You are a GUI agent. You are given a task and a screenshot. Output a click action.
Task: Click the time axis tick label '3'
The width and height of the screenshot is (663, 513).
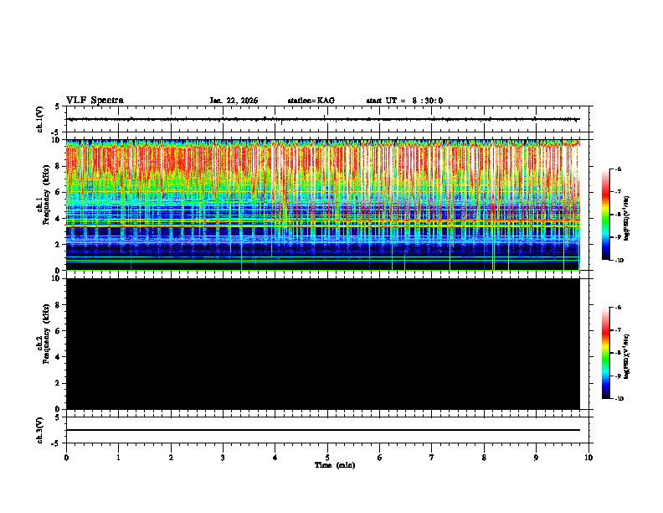point(223,458)
